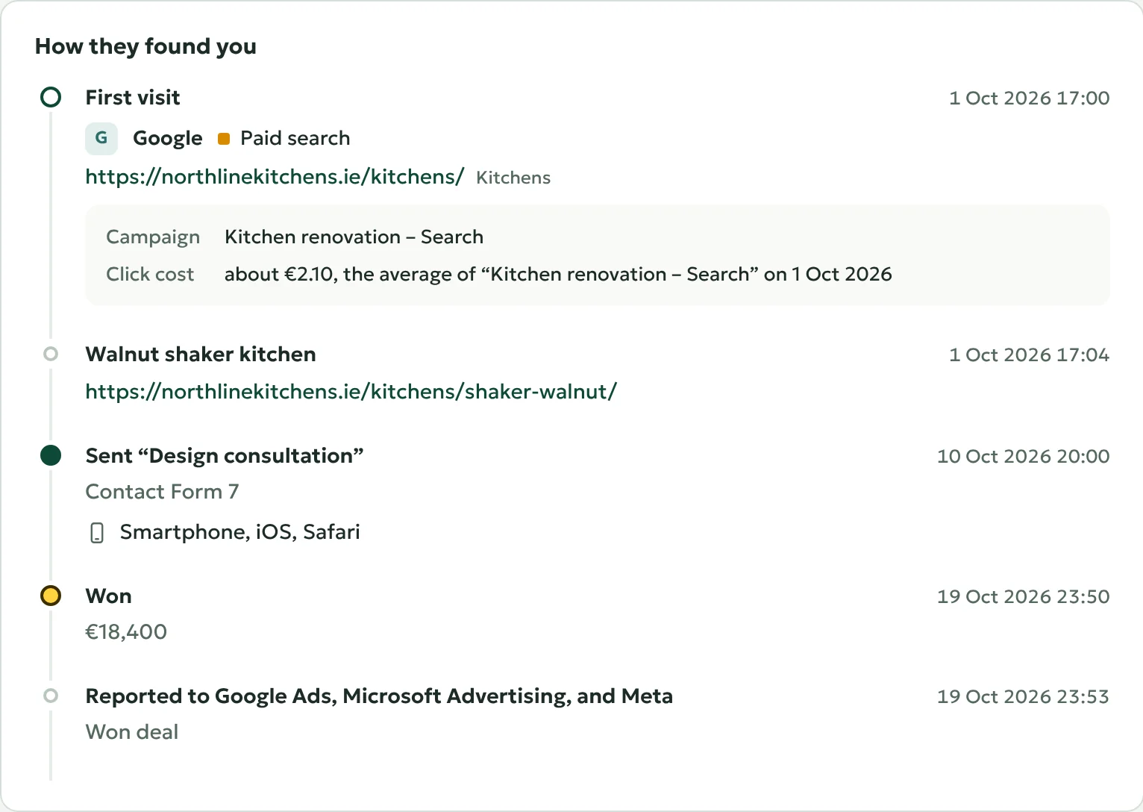Click the "Walnut shaker kitchen" event title
The image size is (1143, 812).
[x=201, y=354]
